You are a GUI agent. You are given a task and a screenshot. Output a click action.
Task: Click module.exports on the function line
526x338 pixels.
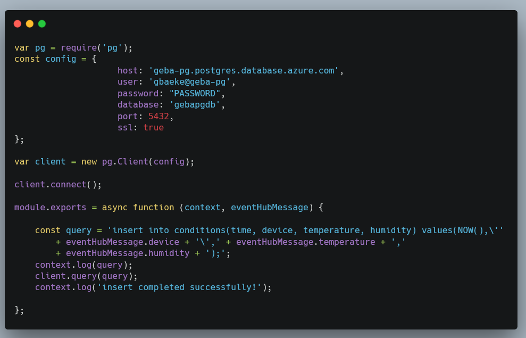click(x=50, y=208)
